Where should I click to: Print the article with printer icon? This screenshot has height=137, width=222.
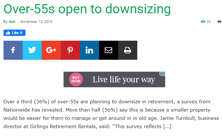128,50
